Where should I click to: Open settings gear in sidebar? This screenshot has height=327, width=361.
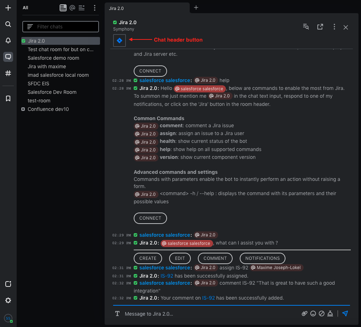point(8,300)
